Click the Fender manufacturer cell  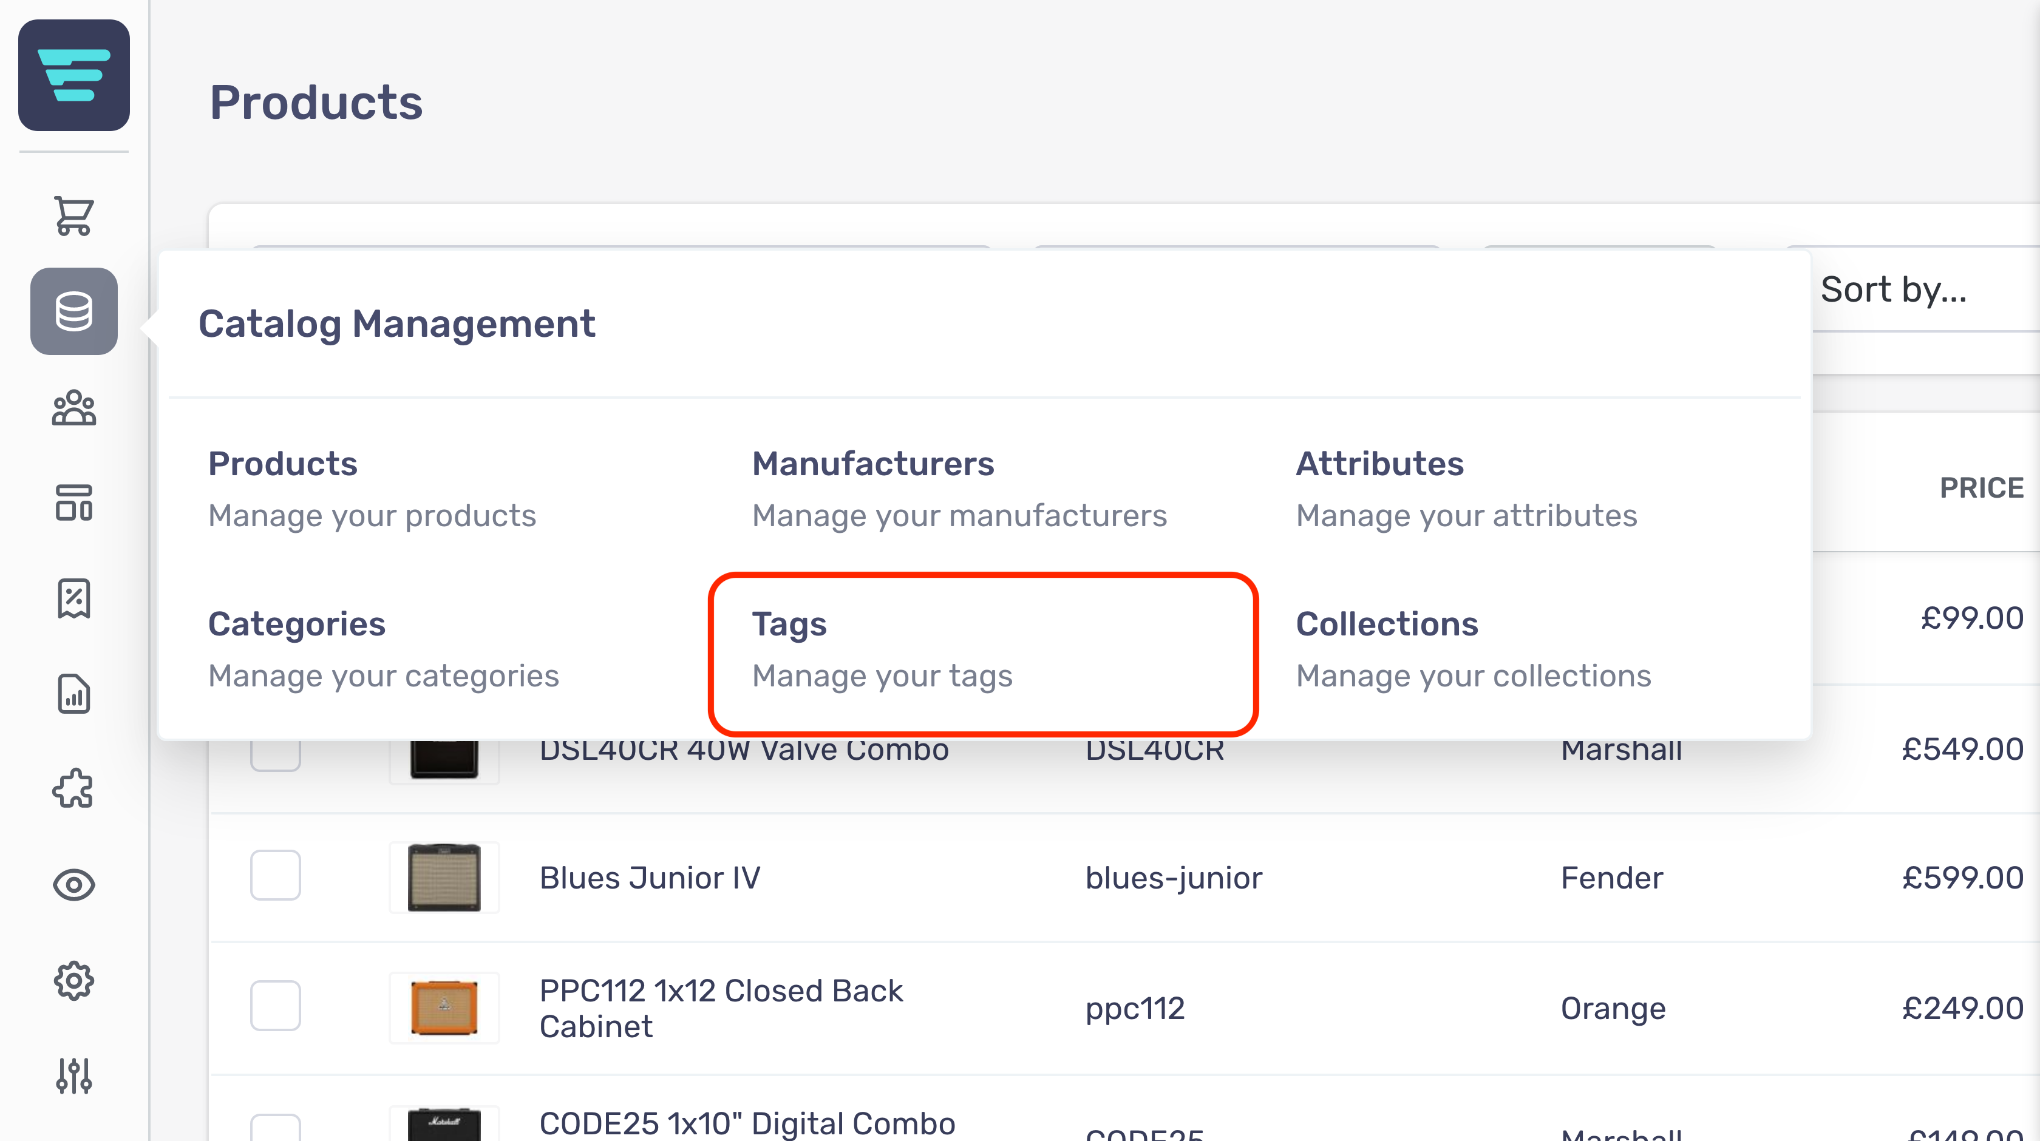1611,878
